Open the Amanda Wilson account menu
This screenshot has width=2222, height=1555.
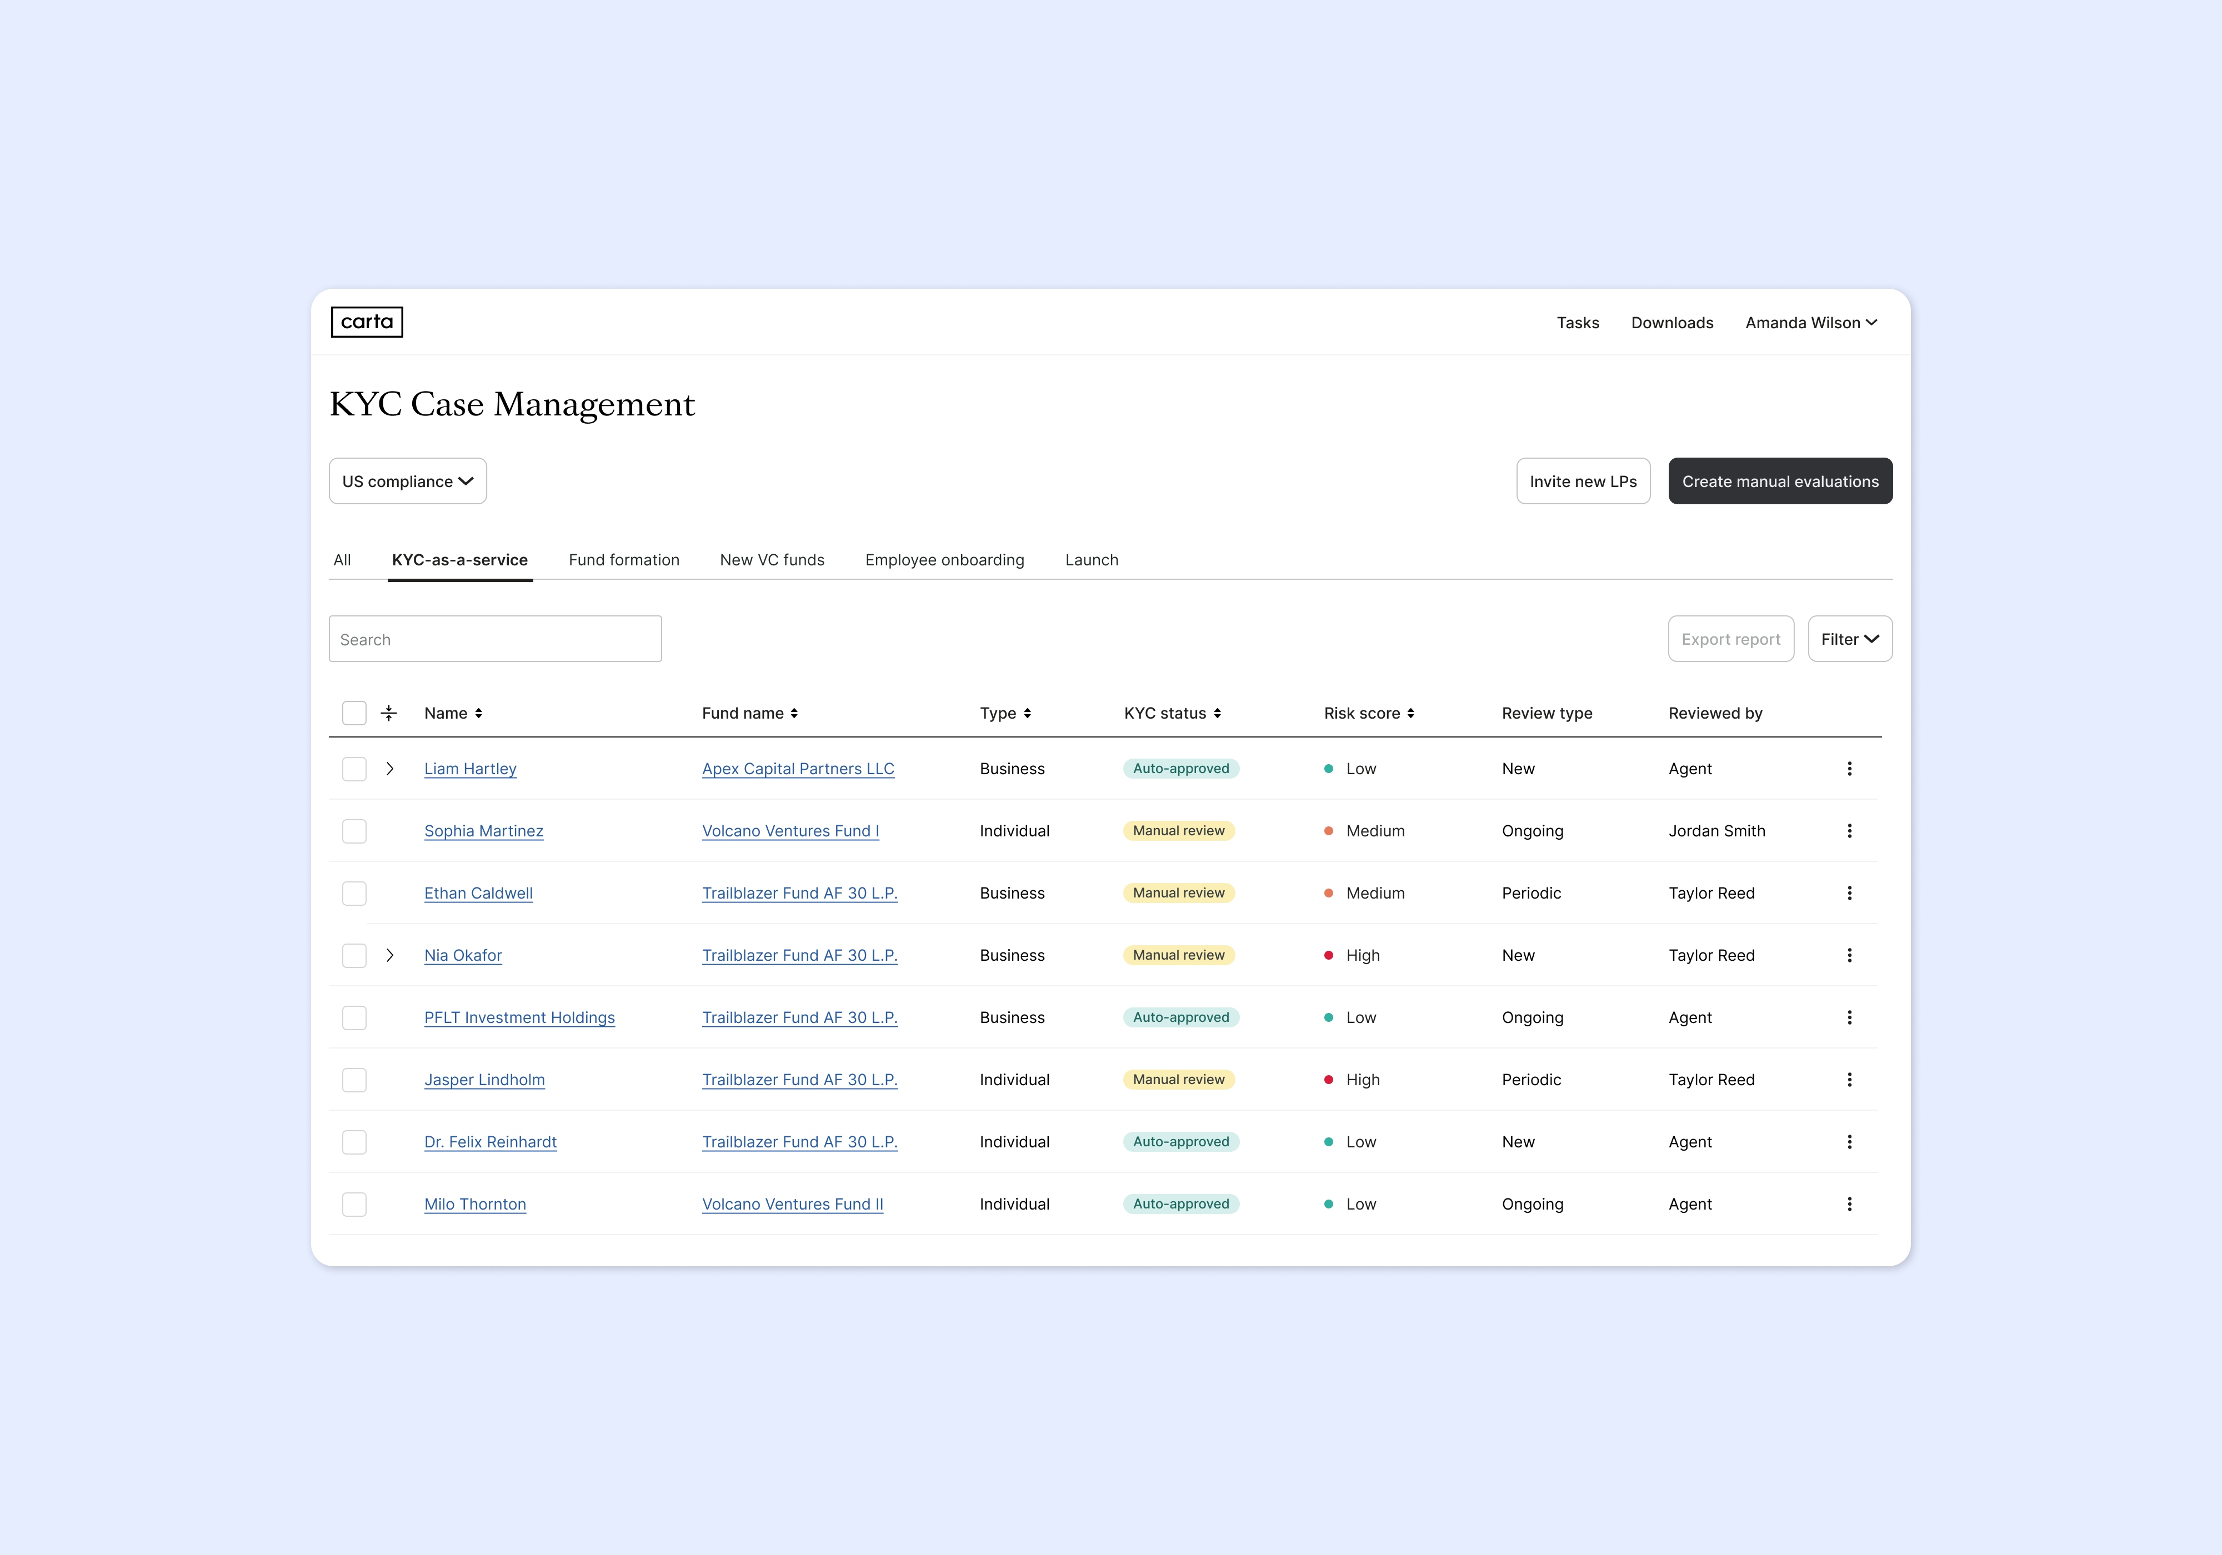pyautogui.click(x=1811, y=322)
